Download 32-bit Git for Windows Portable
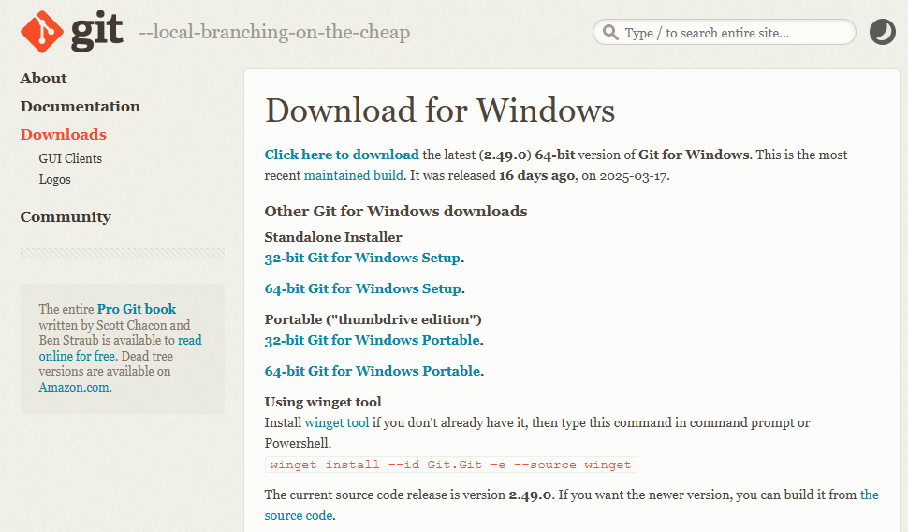This screenshot has height=532, width=908. [373, 340]
